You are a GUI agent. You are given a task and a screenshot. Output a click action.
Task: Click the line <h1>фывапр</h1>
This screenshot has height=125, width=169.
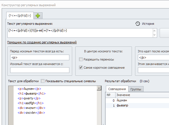(x=32, y=93)
